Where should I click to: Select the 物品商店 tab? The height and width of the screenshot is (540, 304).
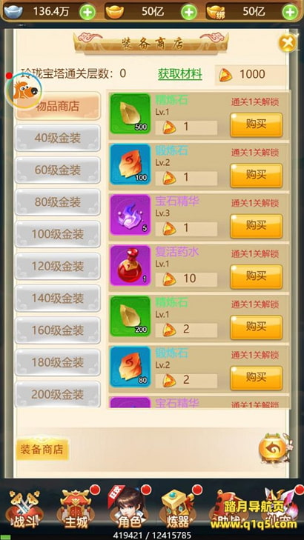58,107
